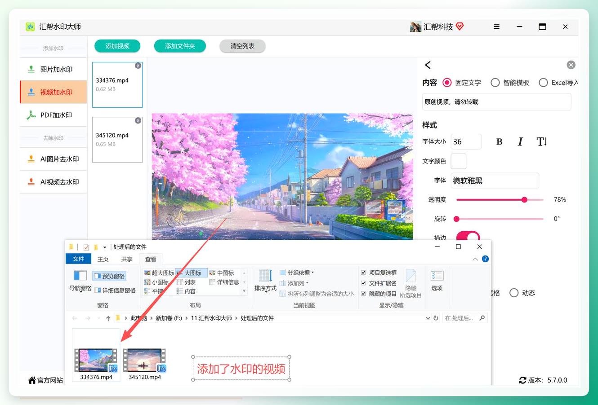Click the Explorer help question mark icon

tap(485, 259)
